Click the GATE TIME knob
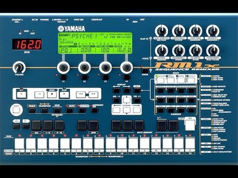238x178 pixels. (x=195, y=31)
